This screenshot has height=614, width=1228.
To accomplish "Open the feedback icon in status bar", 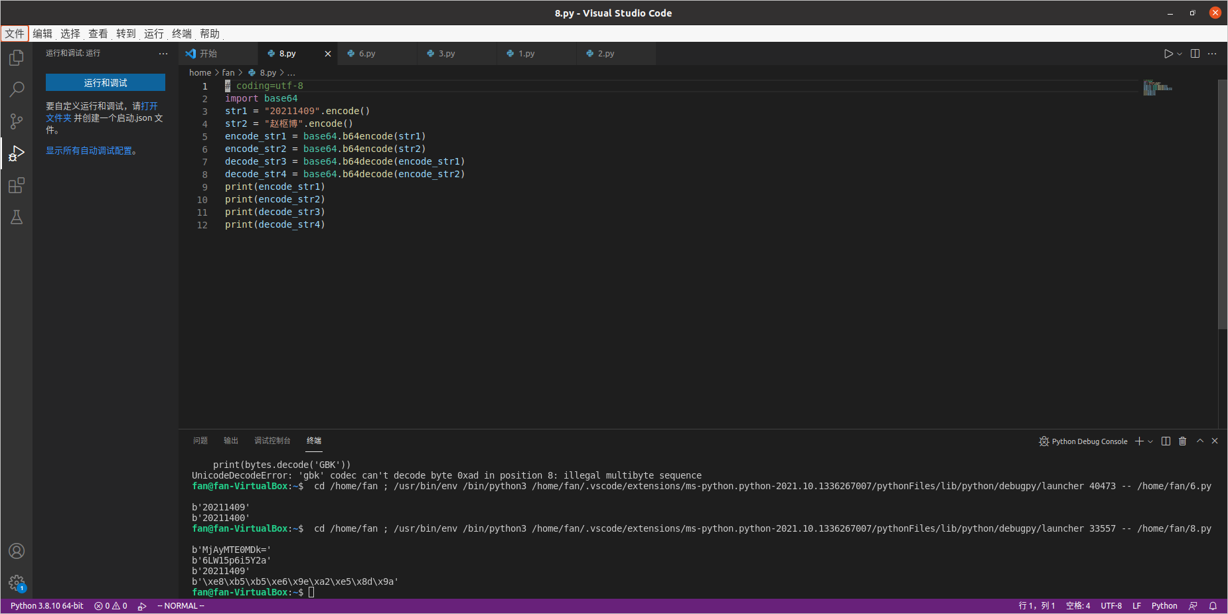I will tap(1193, 606).
